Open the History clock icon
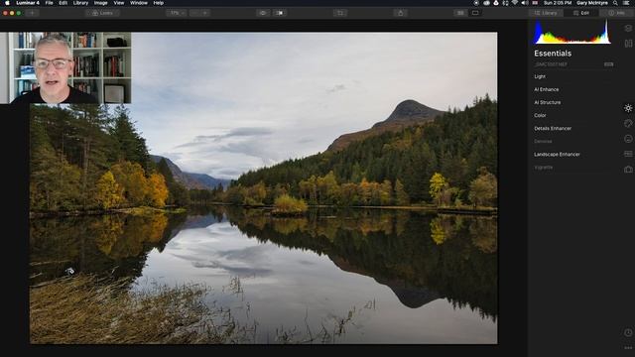Image resolution: width=635 pixels, height=357 pixels. (x=628, y=333)
